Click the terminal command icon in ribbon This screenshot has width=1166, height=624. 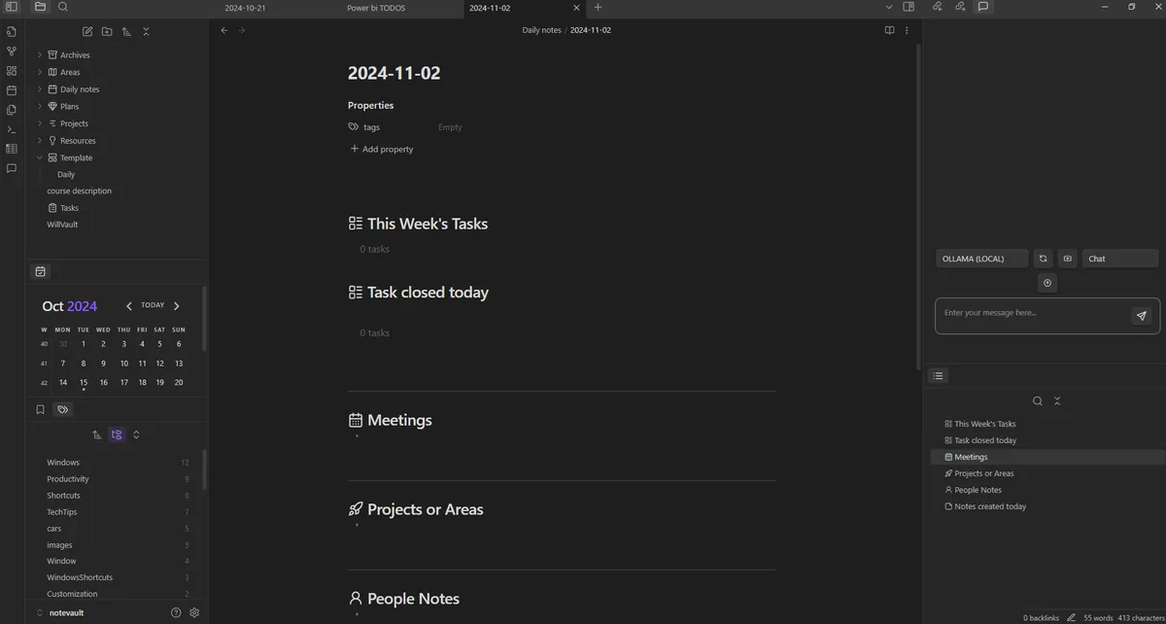tap(12, 129)
